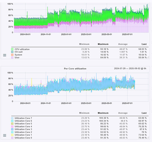The image size is (152, 142).
Task: Select the Utilization Core 4 label
Action: tap(23, 127)
